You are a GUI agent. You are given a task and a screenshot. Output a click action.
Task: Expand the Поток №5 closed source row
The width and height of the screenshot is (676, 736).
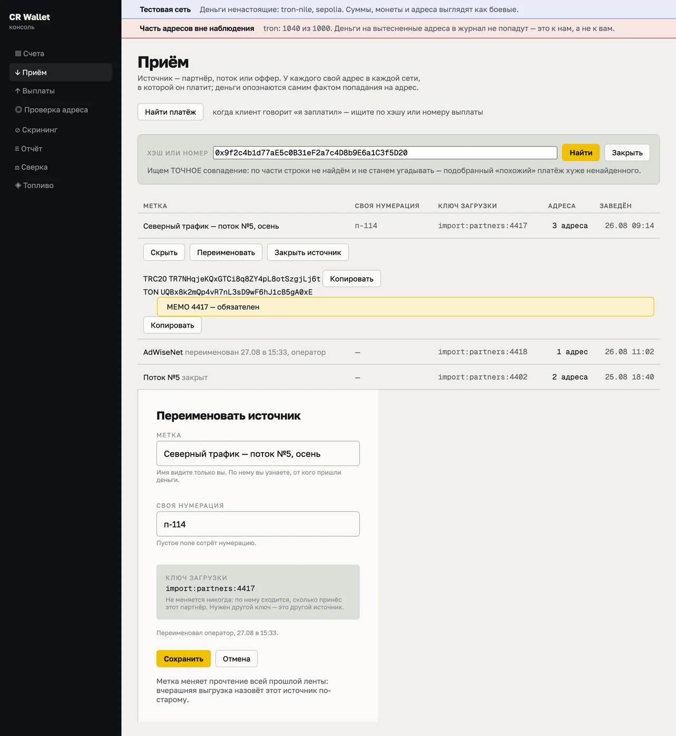point(399,377)
